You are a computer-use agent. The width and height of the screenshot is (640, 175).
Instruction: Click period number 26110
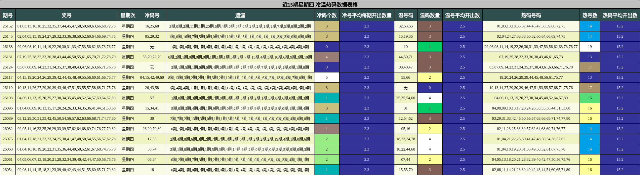[x=8, y=88]
